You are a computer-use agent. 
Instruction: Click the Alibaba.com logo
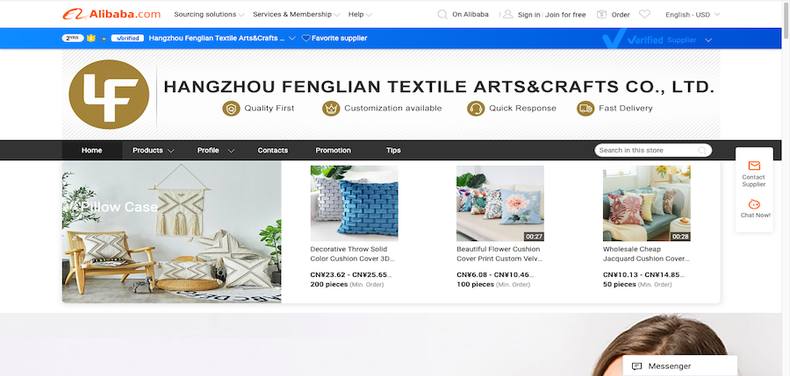(111, 14)
